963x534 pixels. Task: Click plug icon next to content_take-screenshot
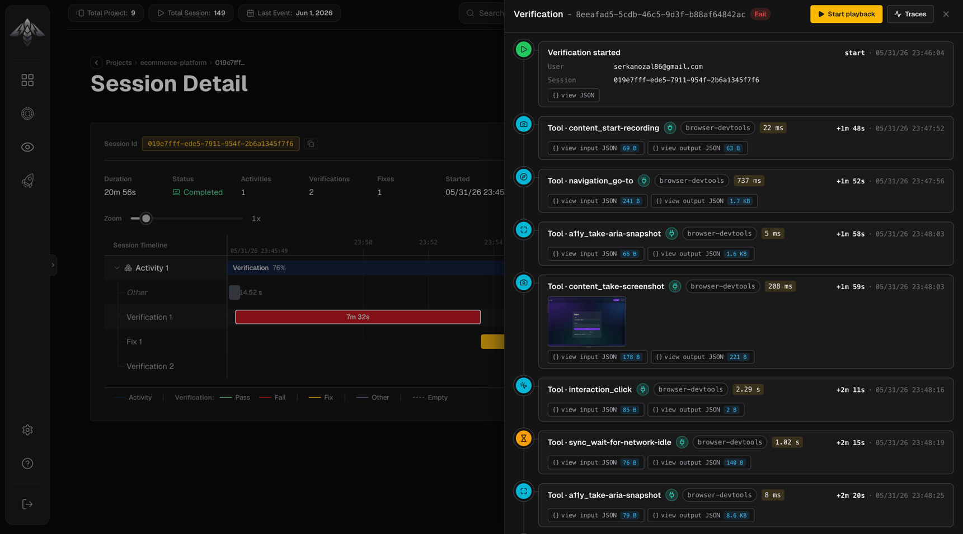coord(675,286)
